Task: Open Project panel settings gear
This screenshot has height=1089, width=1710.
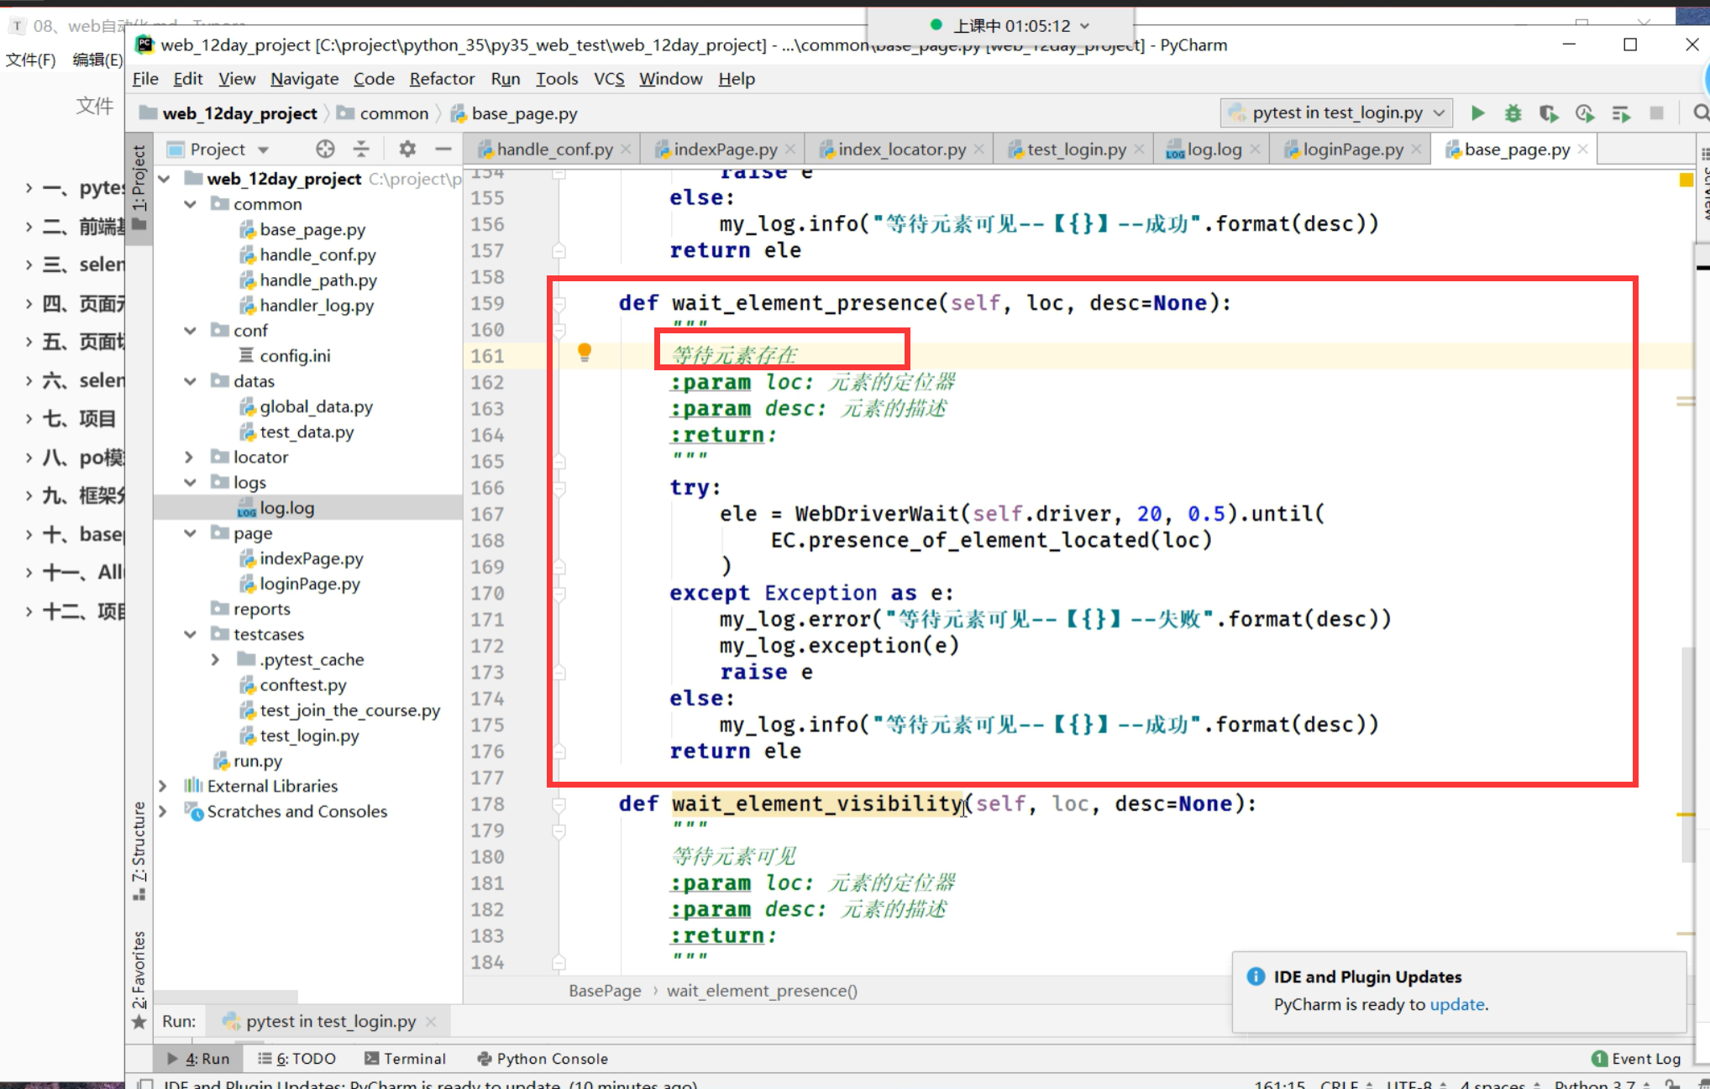Action: tap(407, 149)
